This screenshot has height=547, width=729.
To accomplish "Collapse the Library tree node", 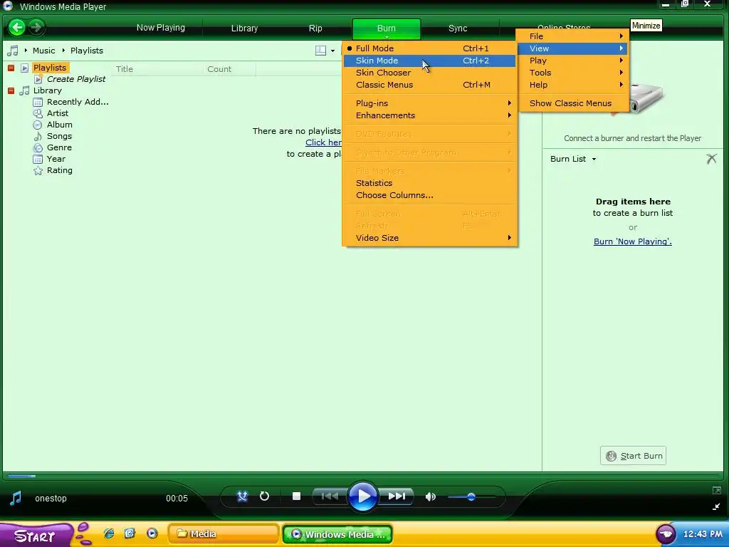I will 11,90.
